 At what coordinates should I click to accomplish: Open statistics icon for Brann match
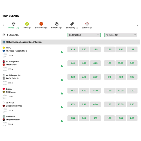pos(61,93)
